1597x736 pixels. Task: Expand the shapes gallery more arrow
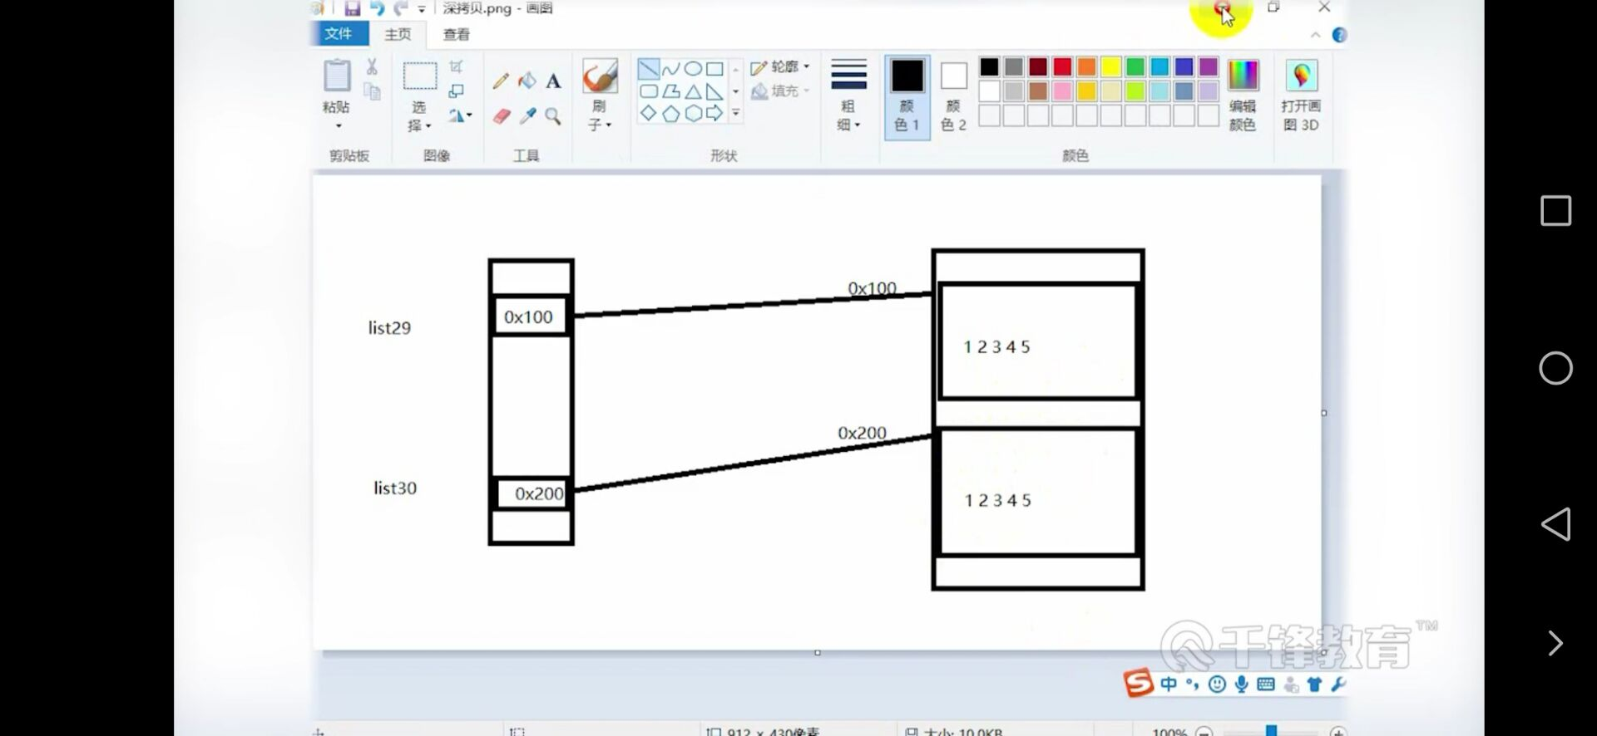736,112
